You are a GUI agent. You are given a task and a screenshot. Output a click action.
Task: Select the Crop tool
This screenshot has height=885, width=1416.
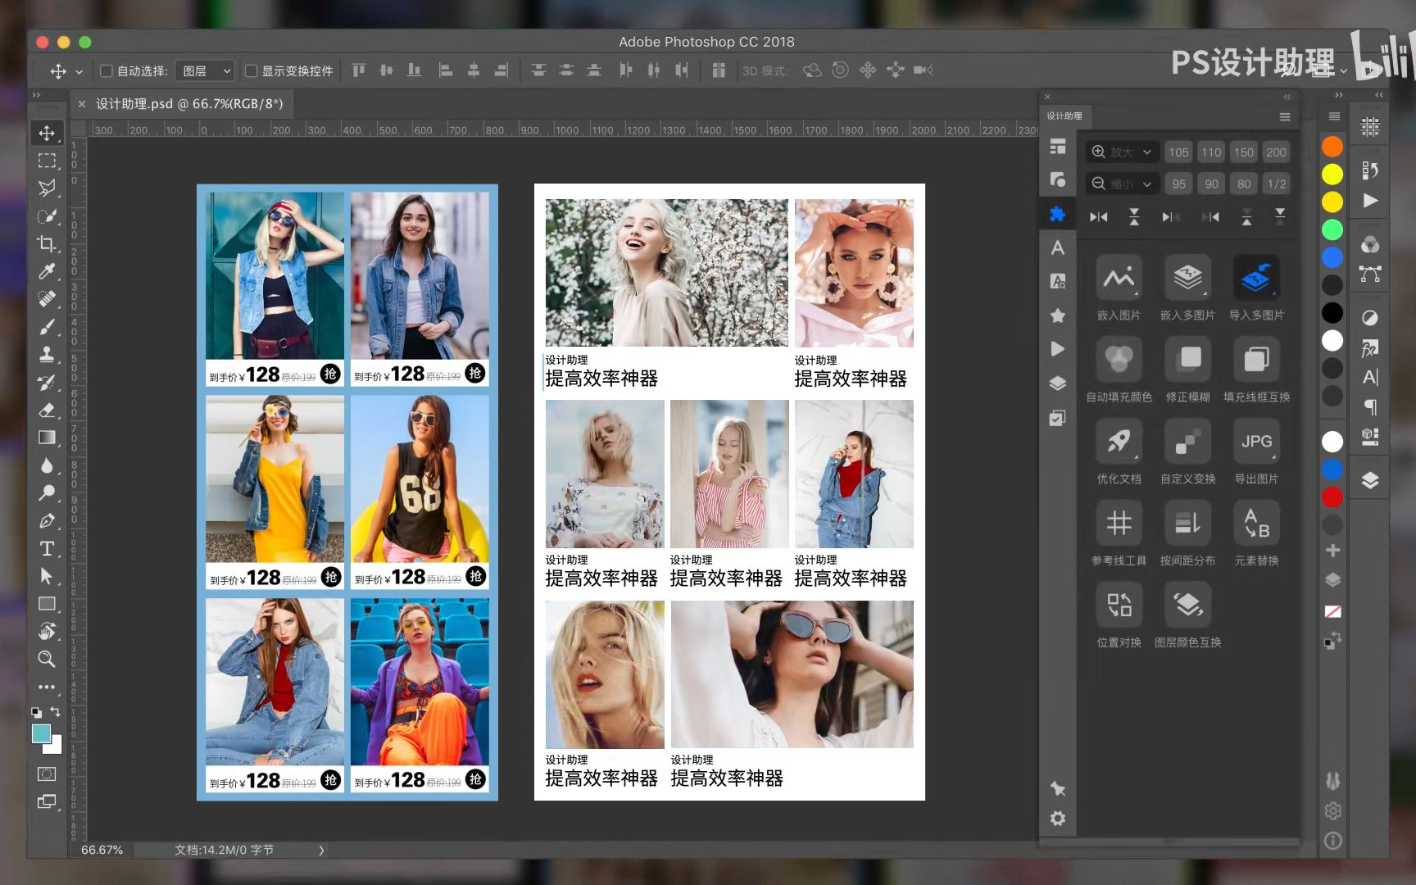[47, 243]
